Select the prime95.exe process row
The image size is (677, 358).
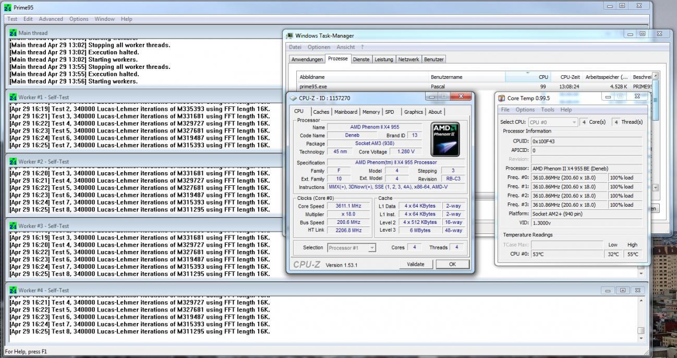[x=474, y=87]
